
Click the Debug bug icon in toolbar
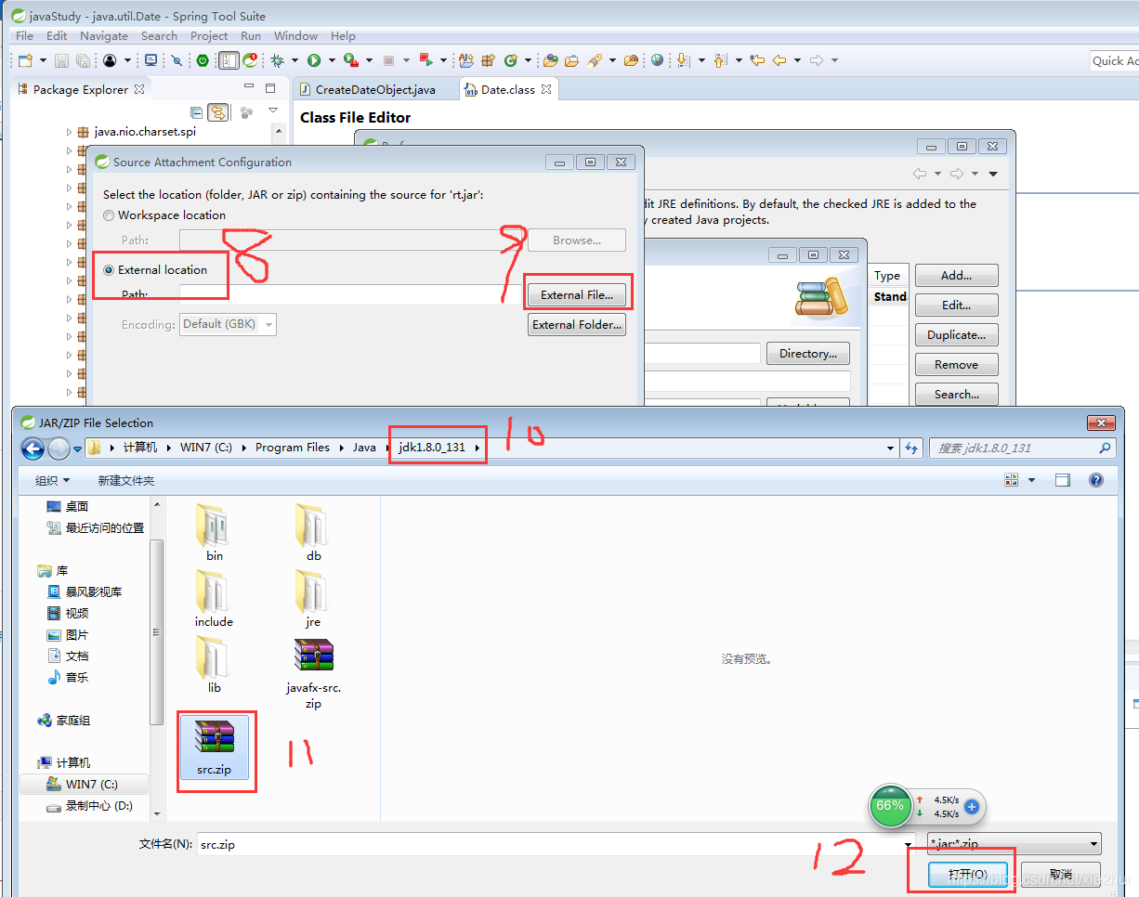point(277,60)
